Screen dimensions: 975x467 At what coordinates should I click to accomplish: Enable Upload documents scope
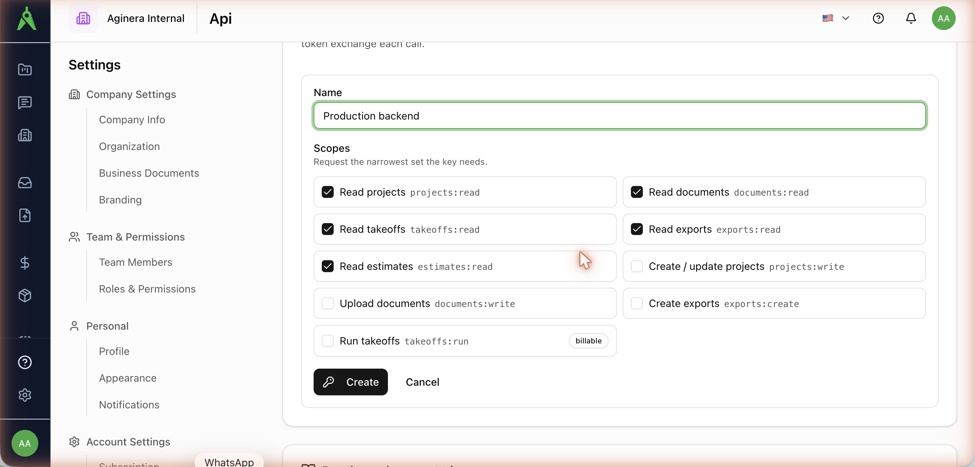click(x=328, y=303)
